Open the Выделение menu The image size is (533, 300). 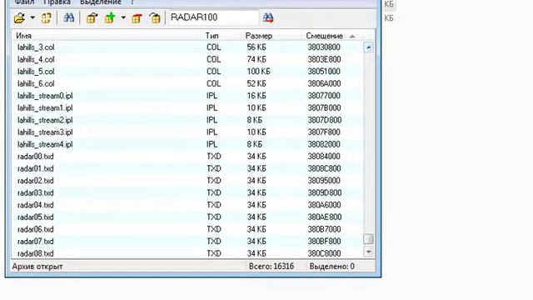pos(101,2)
